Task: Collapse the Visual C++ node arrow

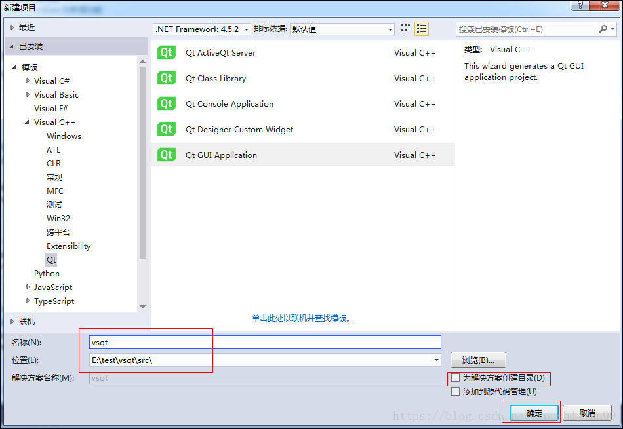Action: 28,122
